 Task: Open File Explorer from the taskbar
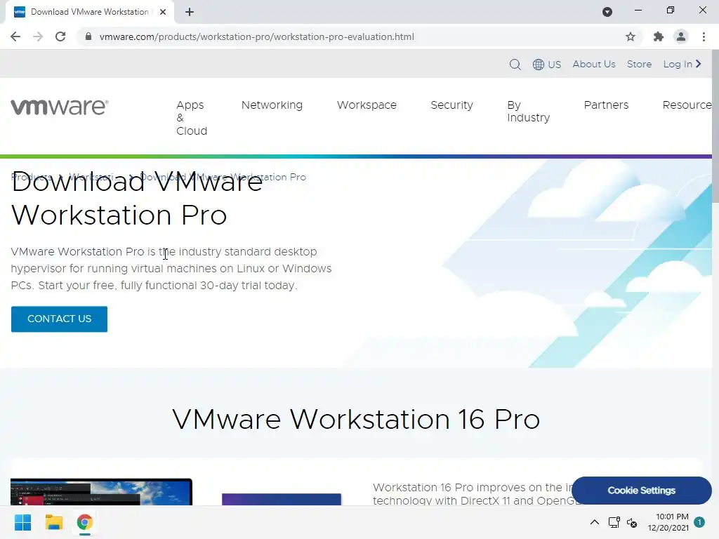53,522
